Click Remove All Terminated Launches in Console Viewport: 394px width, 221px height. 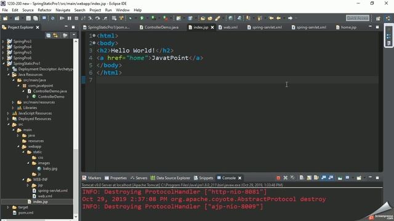tap(292, 178)
